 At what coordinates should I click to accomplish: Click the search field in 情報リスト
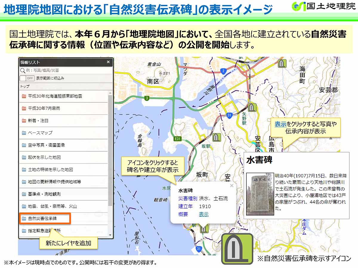tap(66, 71)
